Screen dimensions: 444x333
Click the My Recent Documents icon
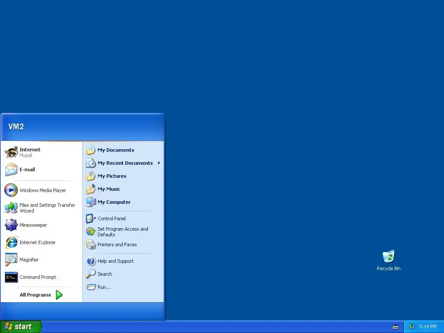point(91,163)
